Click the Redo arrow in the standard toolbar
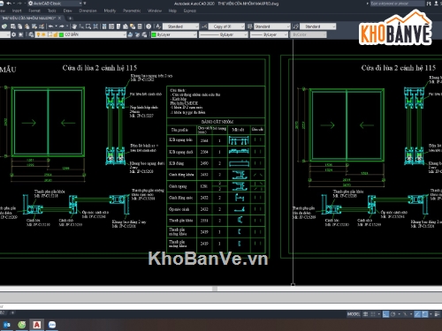Image resolution: width=442 pixels, height=331 pixels. tap(62, 26)
